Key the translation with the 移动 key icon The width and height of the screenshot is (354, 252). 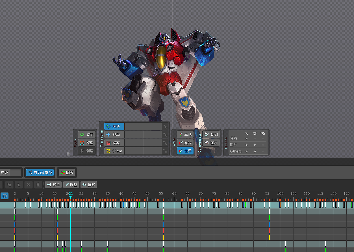point(165,135)
